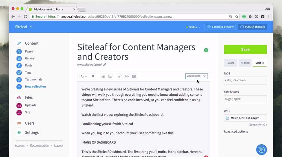Open the Advanced options link
Viewport: 282px width, 157px height.
(x=236, y=131)
